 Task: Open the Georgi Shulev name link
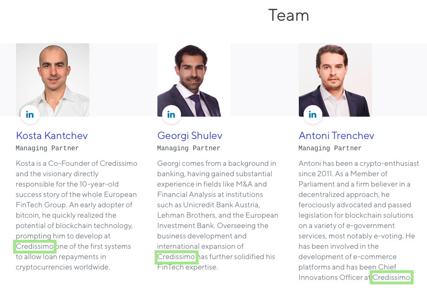pyautogui.click(x=190, y=136)
